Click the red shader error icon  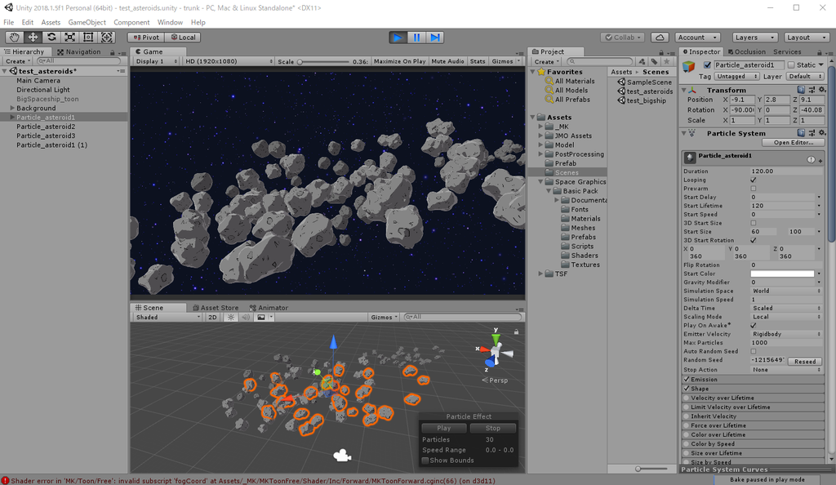click(6, 481)
